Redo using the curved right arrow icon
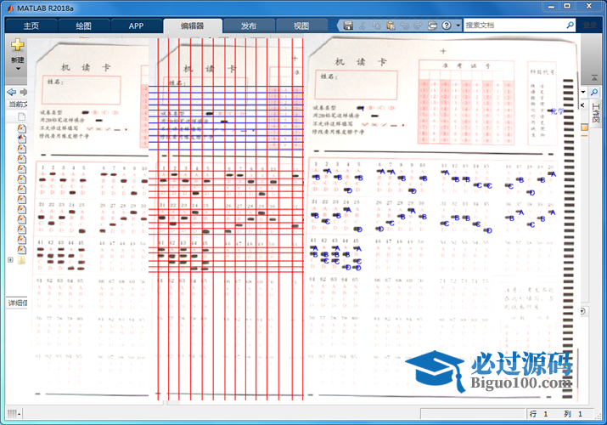Screen dimensions: 607x425 click(x=419, y=25)
